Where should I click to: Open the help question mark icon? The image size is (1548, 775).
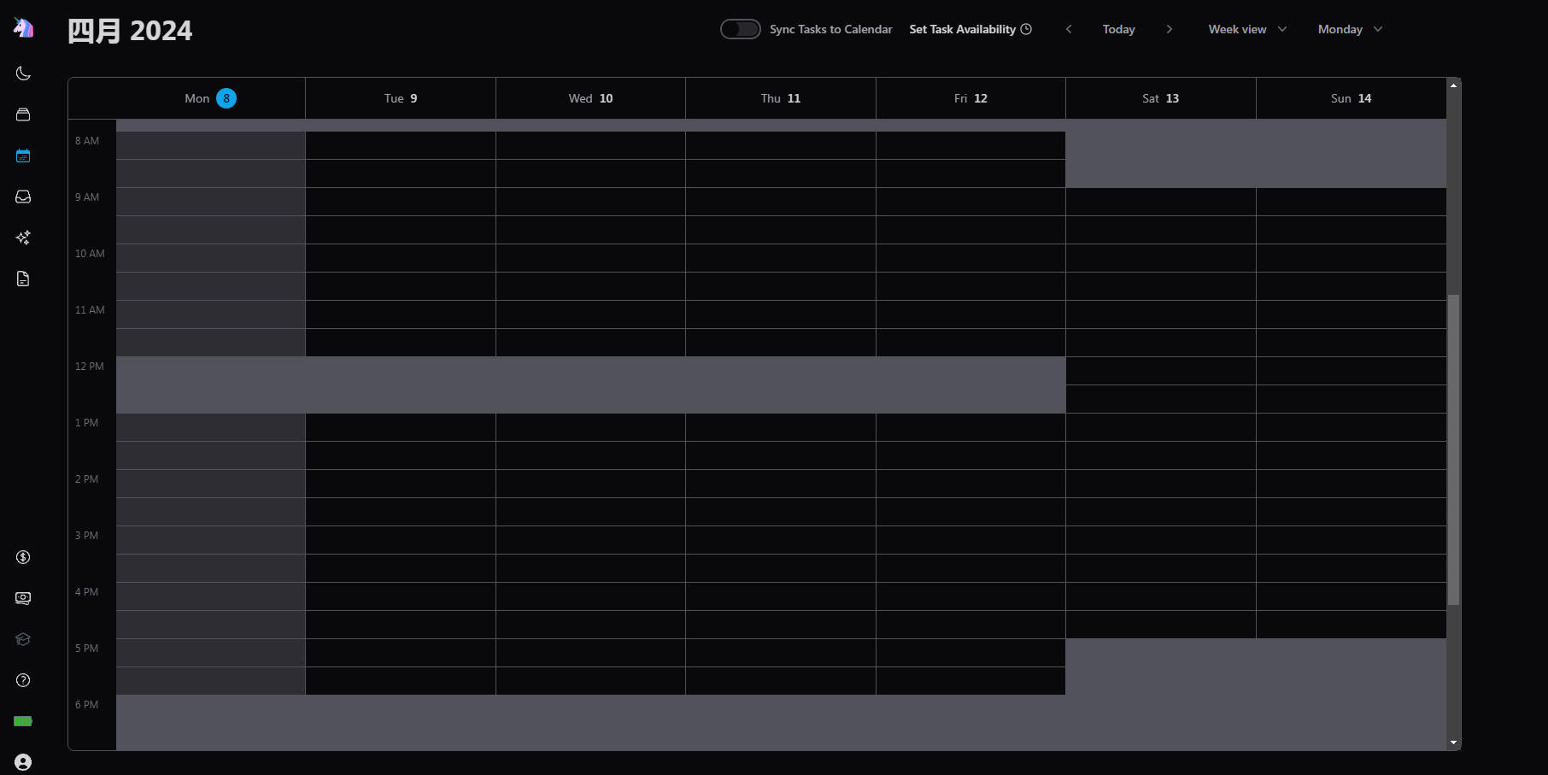coord(23,680)
